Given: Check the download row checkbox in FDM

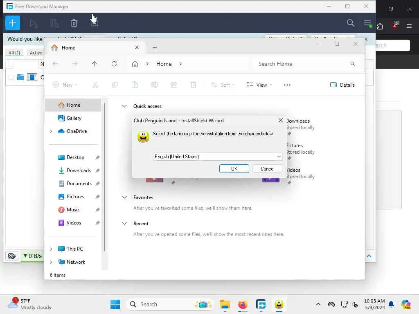Looking at the screenshot, I should (x=11, y=77).
